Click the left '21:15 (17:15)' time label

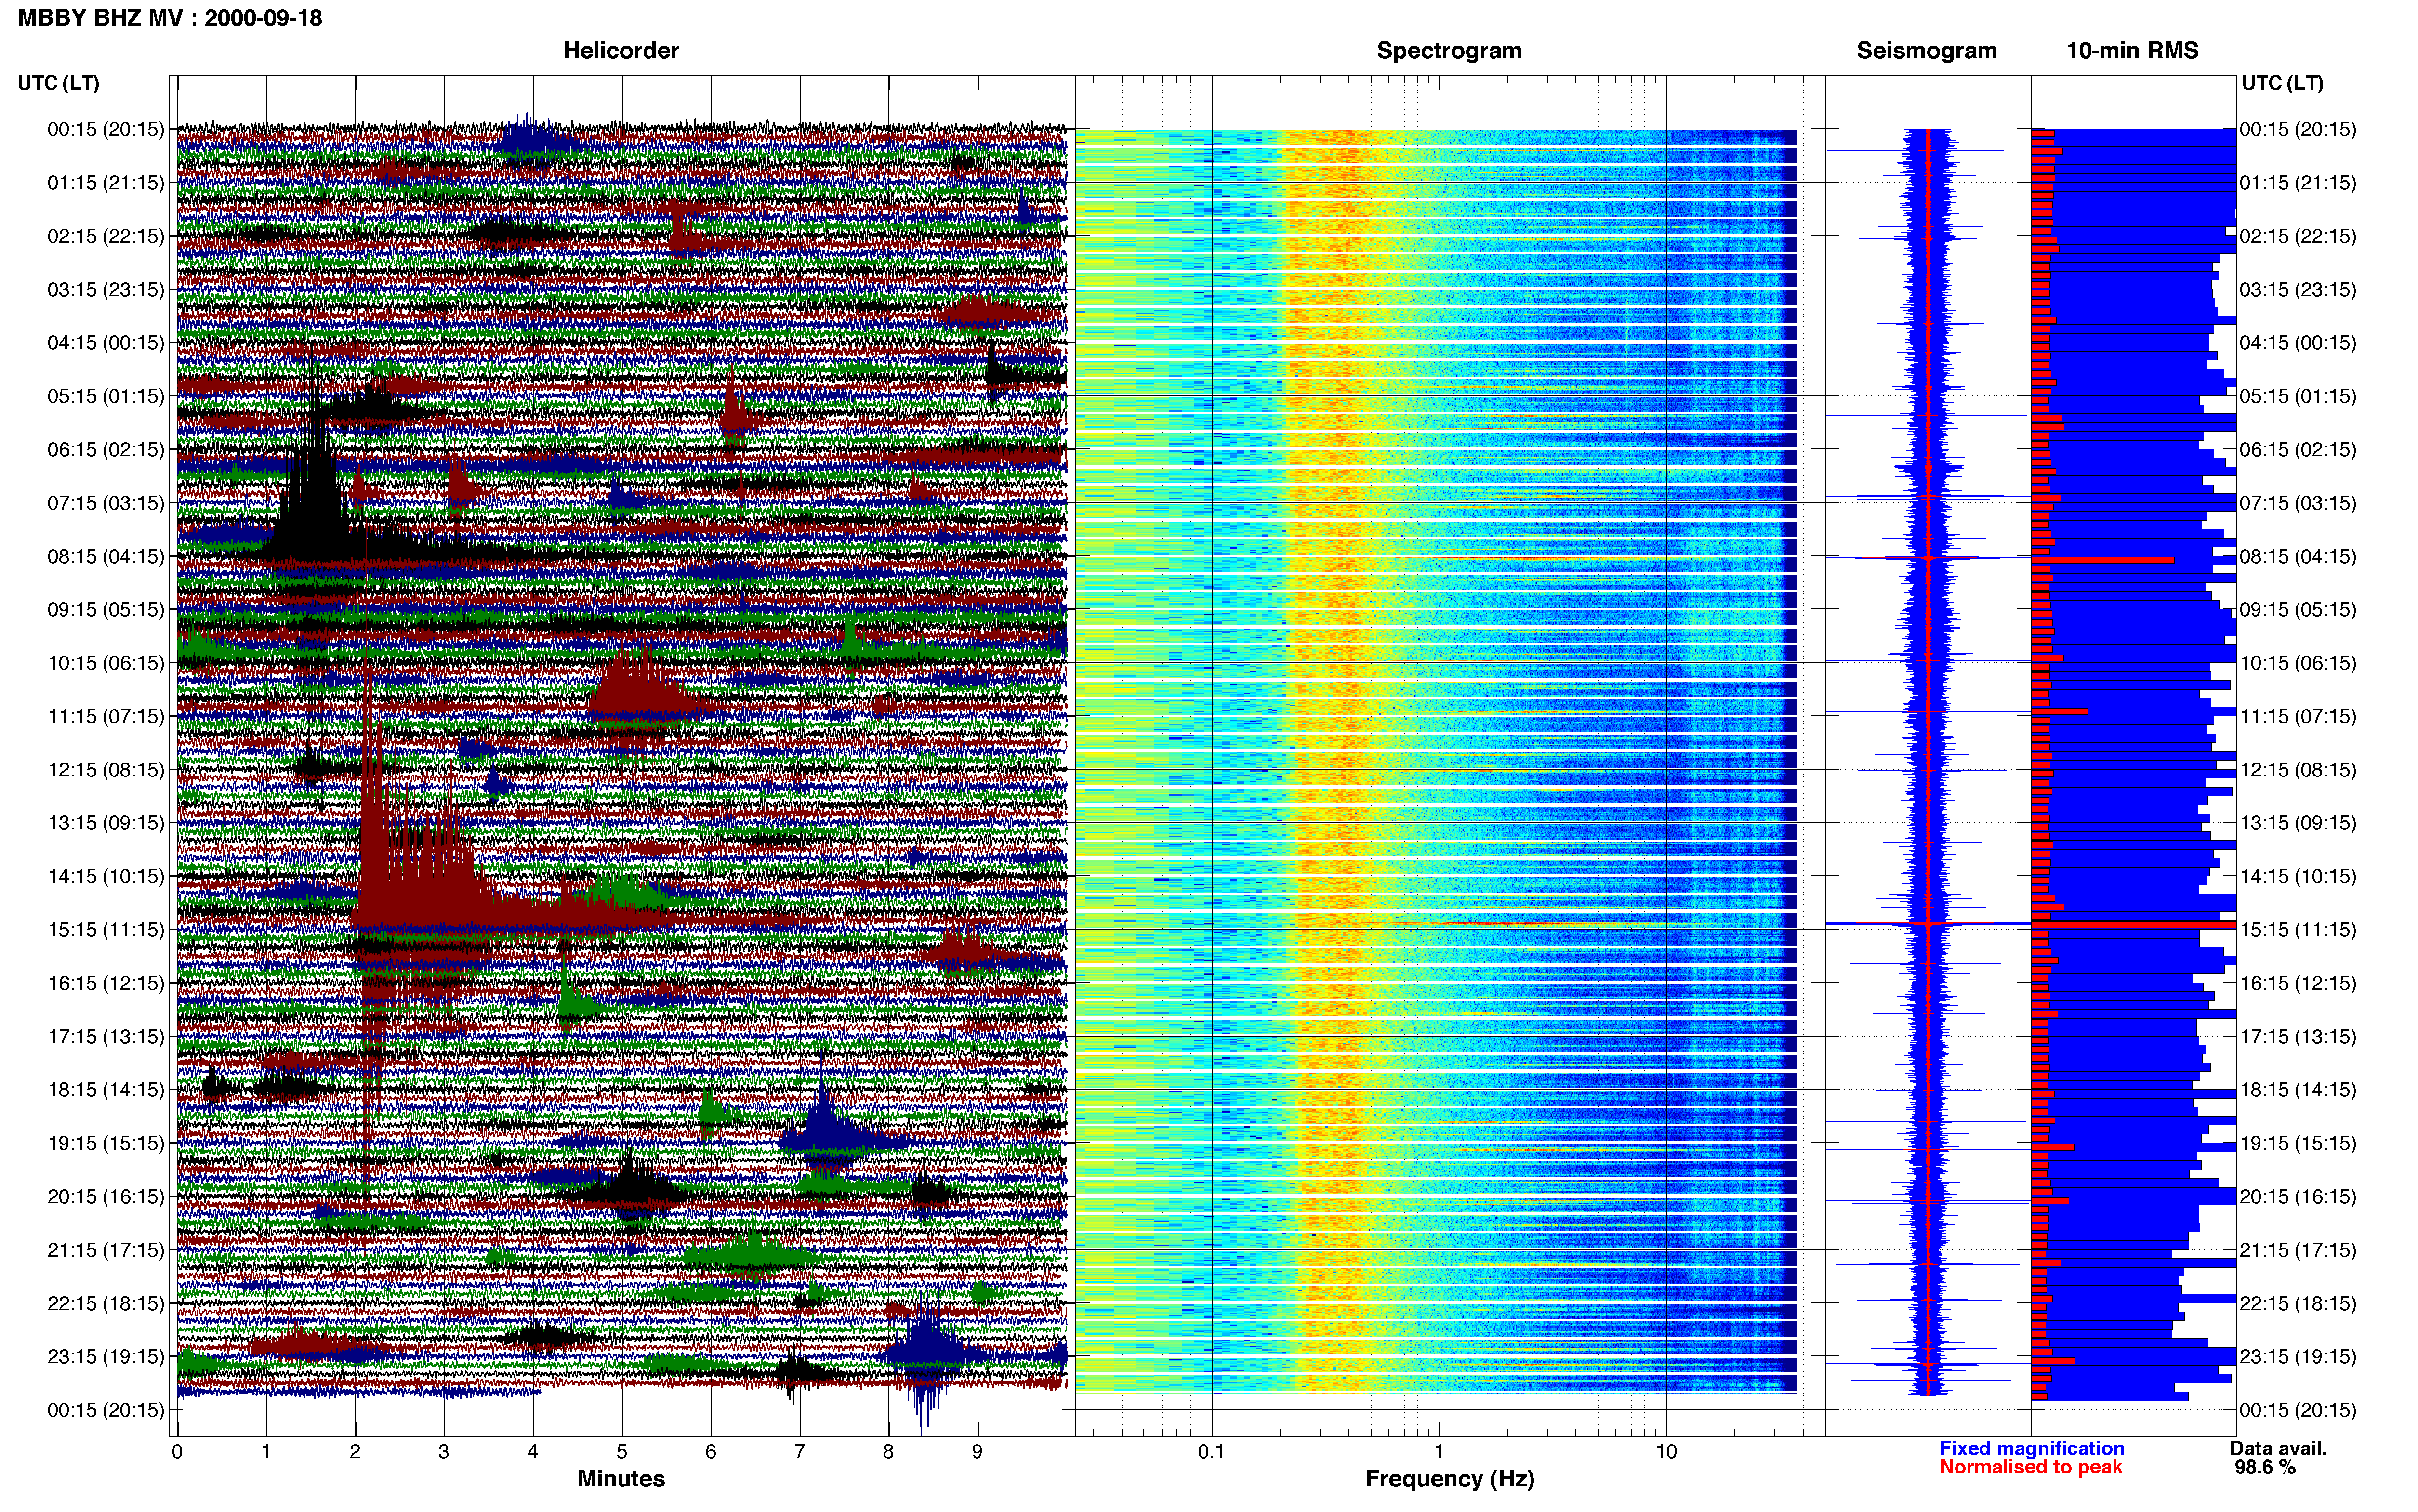106,1250
